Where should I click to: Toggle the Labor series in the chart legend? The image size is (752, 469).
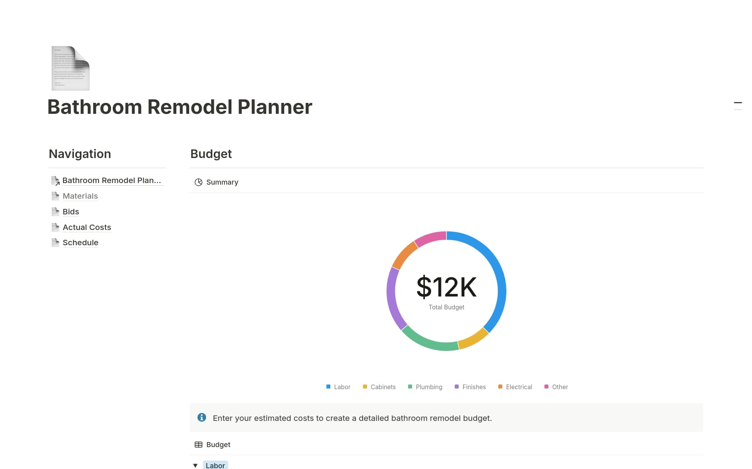[338, 387]
